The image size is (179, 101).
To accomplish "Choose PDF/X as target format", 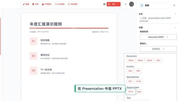I will (x=140, y=61).
